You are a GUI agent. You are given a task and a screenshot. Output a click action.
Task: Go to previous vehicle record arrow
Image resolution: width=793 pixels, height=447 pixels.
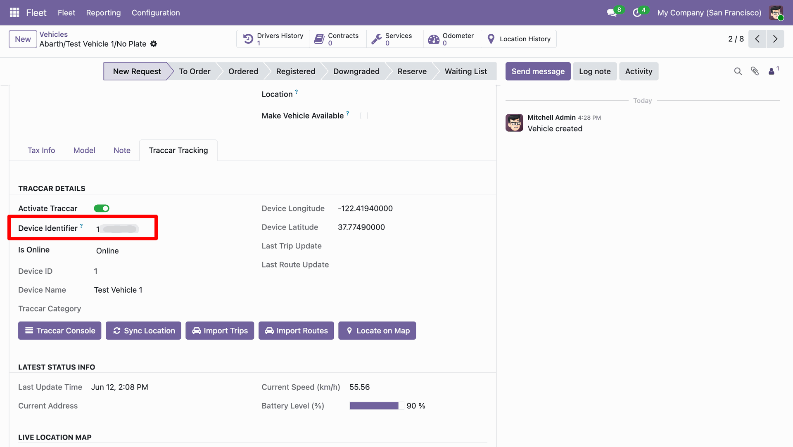click(x=757, y=39)
